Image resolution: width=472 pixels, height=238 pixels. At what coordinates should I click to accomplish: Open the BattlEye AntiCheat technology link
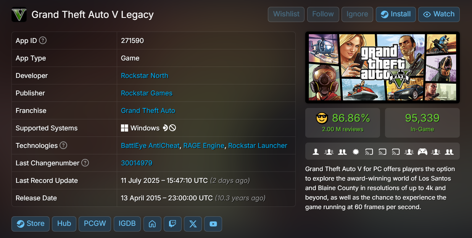(x=150, y=146)
